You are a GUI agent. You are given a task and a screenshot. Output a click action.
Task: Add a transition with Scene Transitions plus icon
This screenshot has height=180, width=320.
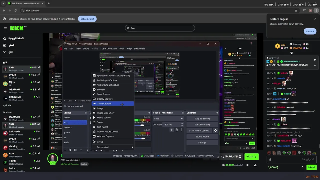coord(171,130)
